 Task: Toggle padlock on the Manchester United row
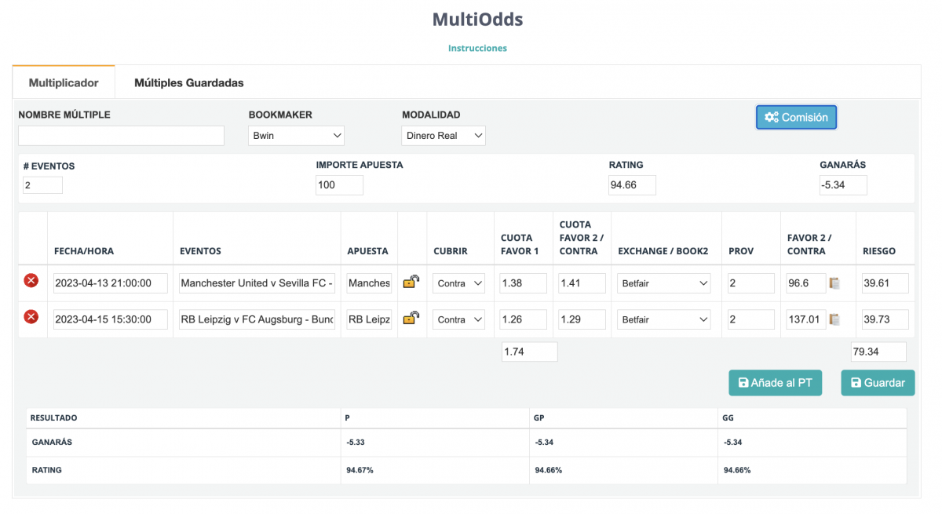[x=411, y=282]
